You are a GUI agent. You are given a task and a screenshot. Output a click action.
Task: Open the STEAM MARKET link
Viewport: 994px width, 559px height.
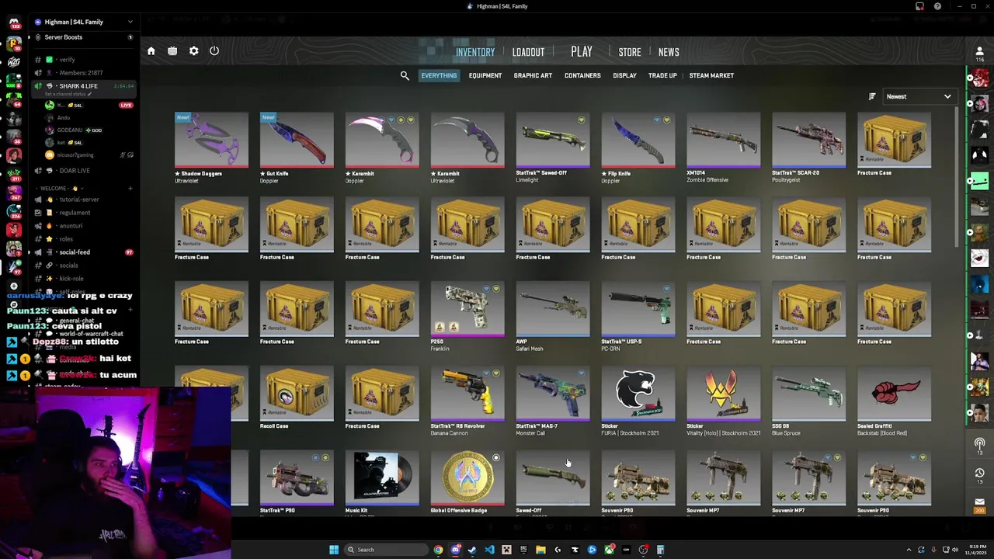(711, 75)
